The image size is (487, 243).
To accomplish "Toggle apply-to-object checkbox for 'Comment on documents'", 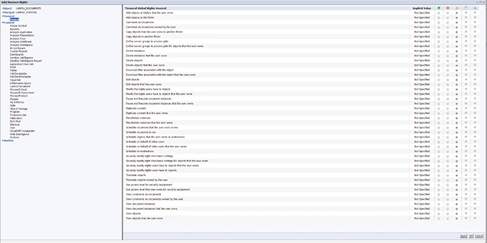I will pos(466,22).
